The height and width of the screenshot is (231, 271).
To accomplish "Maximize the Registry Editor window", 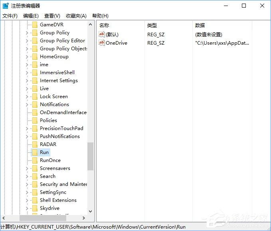I will (x=244, y=6).
